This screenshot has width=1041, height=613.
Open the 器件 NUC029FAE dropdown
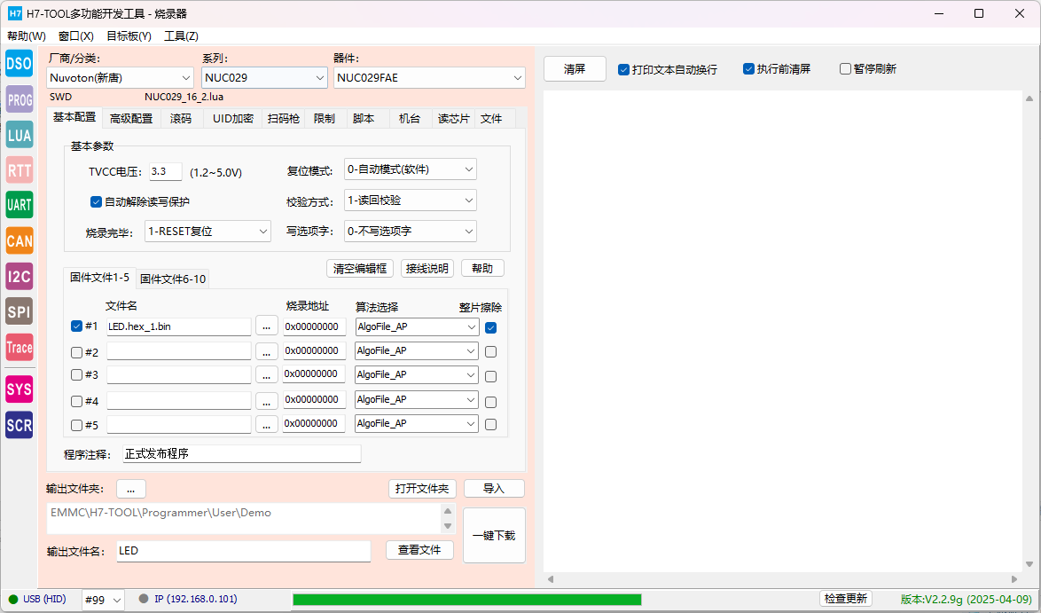click(x=429, y=78)
